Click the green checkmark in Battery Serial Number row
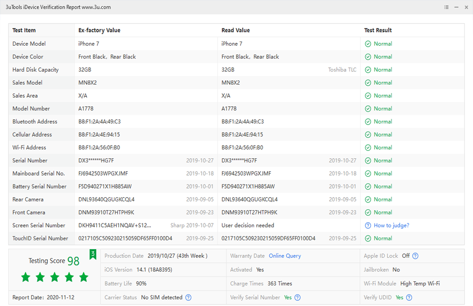This screenshot has width=473, height=306. [x=368, y=187]
